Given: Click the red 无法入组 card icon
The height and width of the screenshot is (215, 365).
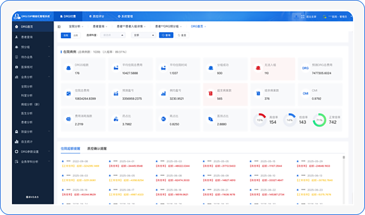Looking at the screenshot, I should (x=258, y=68).
